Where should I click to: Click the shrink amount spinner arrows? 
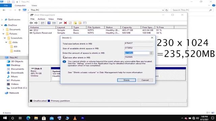(x=151, y=53)
